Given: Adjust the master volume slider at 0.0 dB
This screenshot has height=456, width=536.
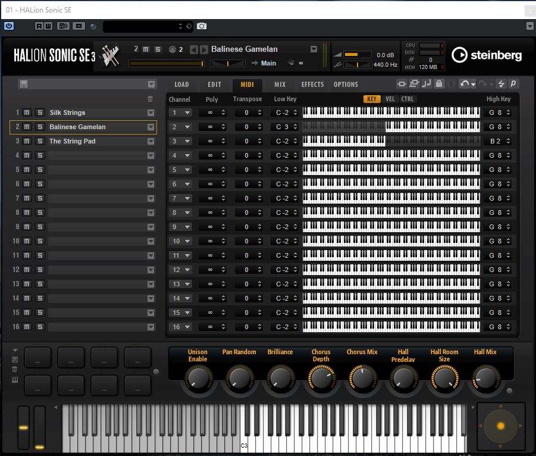Looking at the screenshot, I should (x=357, y=55).
